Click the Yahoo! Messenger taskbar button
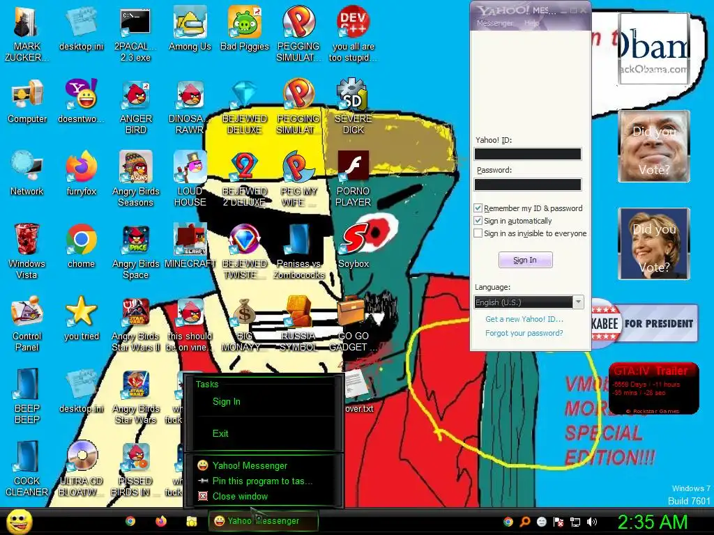The height and width of the screenshot is (535, 714). pyautogui.click(x=263, y=521)
